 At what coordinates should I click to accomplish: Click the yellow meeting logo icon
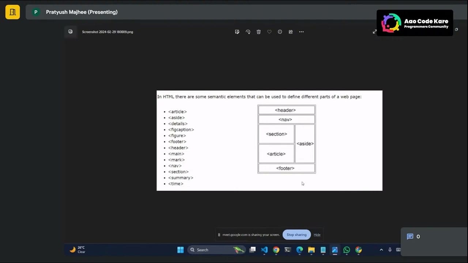pyautogui.click(x=13, y=12)
